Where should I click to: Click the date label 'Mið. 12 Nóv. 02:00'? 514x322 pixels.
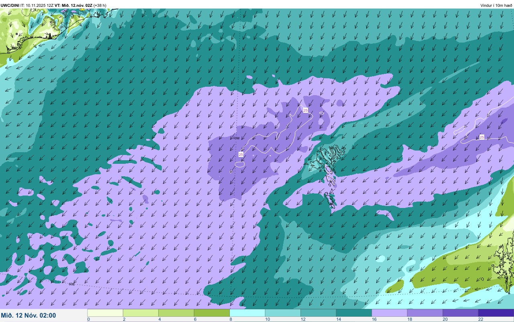pyautogui.click(x=29, y=316)
